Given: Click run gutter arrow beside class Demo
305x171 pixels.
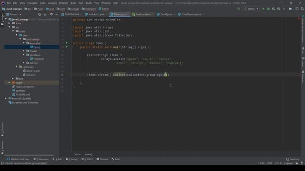Looking at the screenshot, I should pyautogui.click(x=67, y=43).
